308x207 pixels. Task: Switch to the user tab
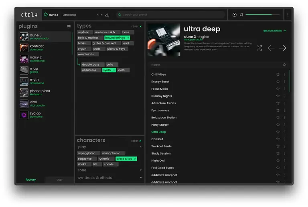[59, 179]
